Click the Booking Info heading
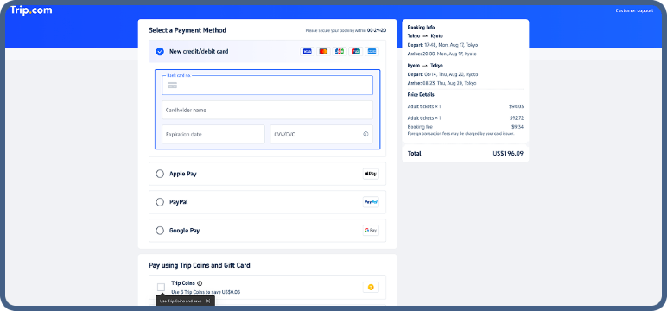The width and height of the screenshot is (667, 311). coord(421,28)
